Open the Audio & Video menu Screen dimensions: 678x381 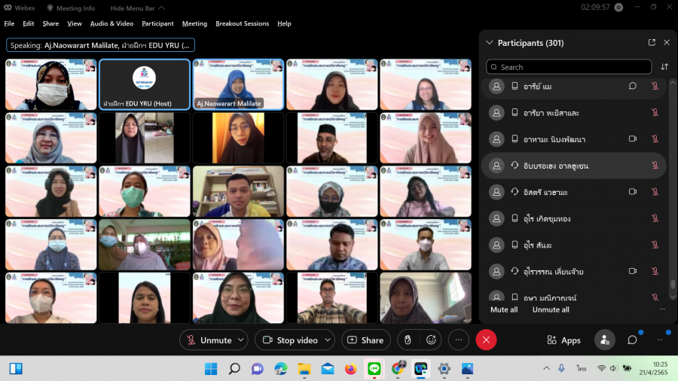click(111, 23)
